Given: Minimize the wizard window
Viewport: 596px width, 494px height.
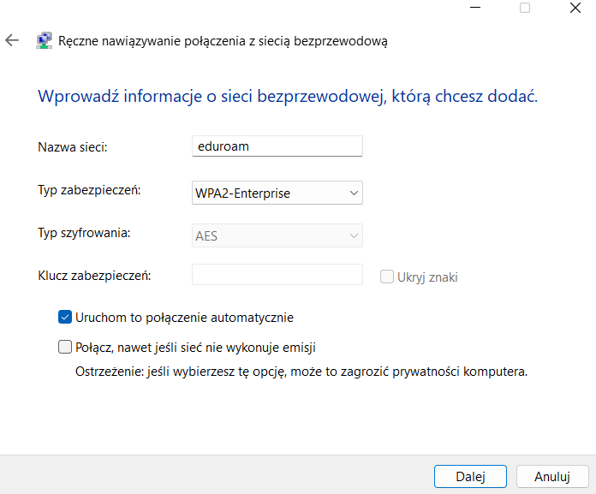Looking at the screenshot, I should [x=475, y=8].
